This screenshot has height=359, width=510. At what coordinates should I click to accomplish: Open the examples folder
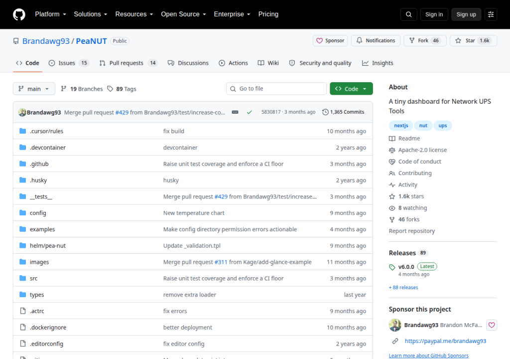(42, 229)
